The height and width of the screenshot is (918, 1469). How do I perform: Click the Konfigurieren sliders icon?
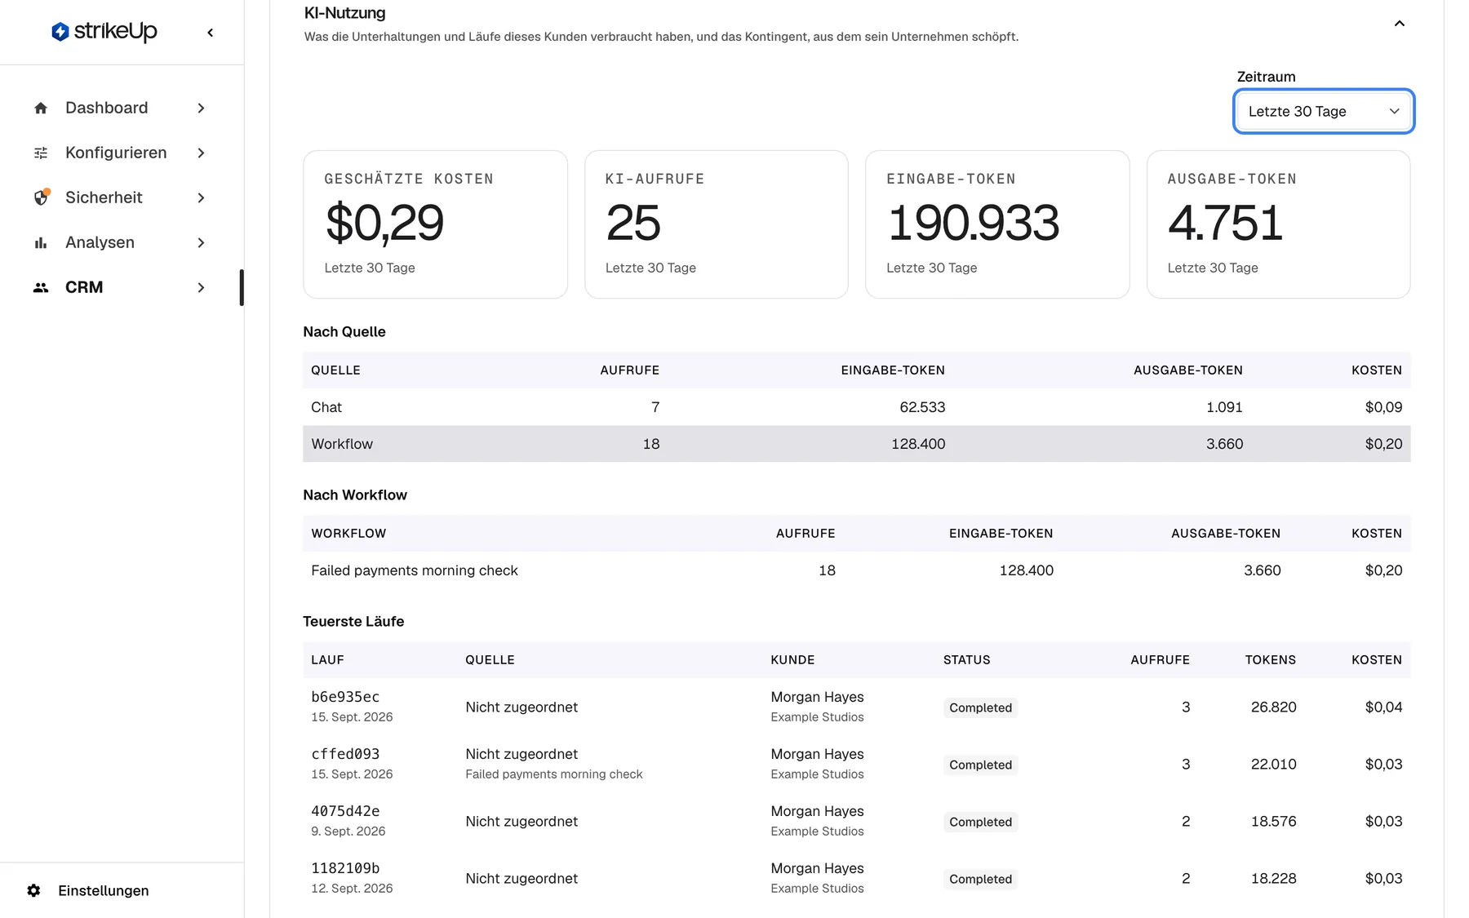(x=41, y=153)
